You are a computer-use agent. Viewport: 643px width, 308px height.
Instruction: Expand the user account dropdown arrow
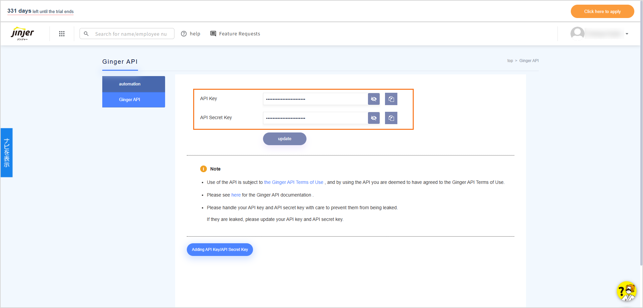click(627, 34)
